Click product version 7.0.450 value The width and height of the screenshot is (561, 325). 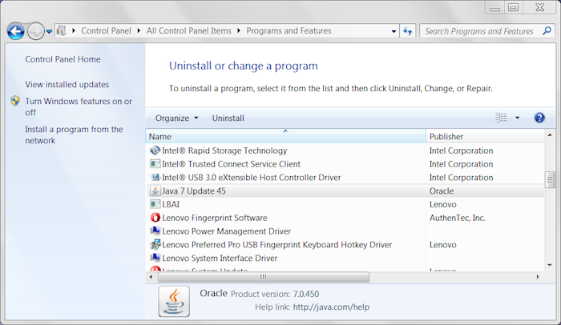coord(306,294)
